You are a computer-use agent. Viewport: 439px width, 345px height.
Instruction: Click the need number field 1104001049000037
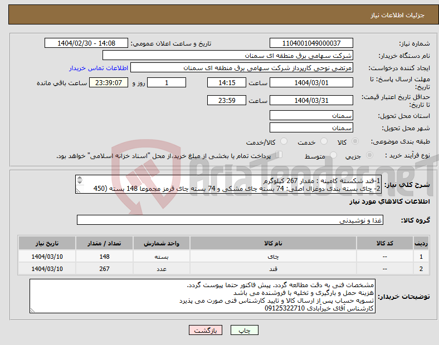click(x=311, y=43)
